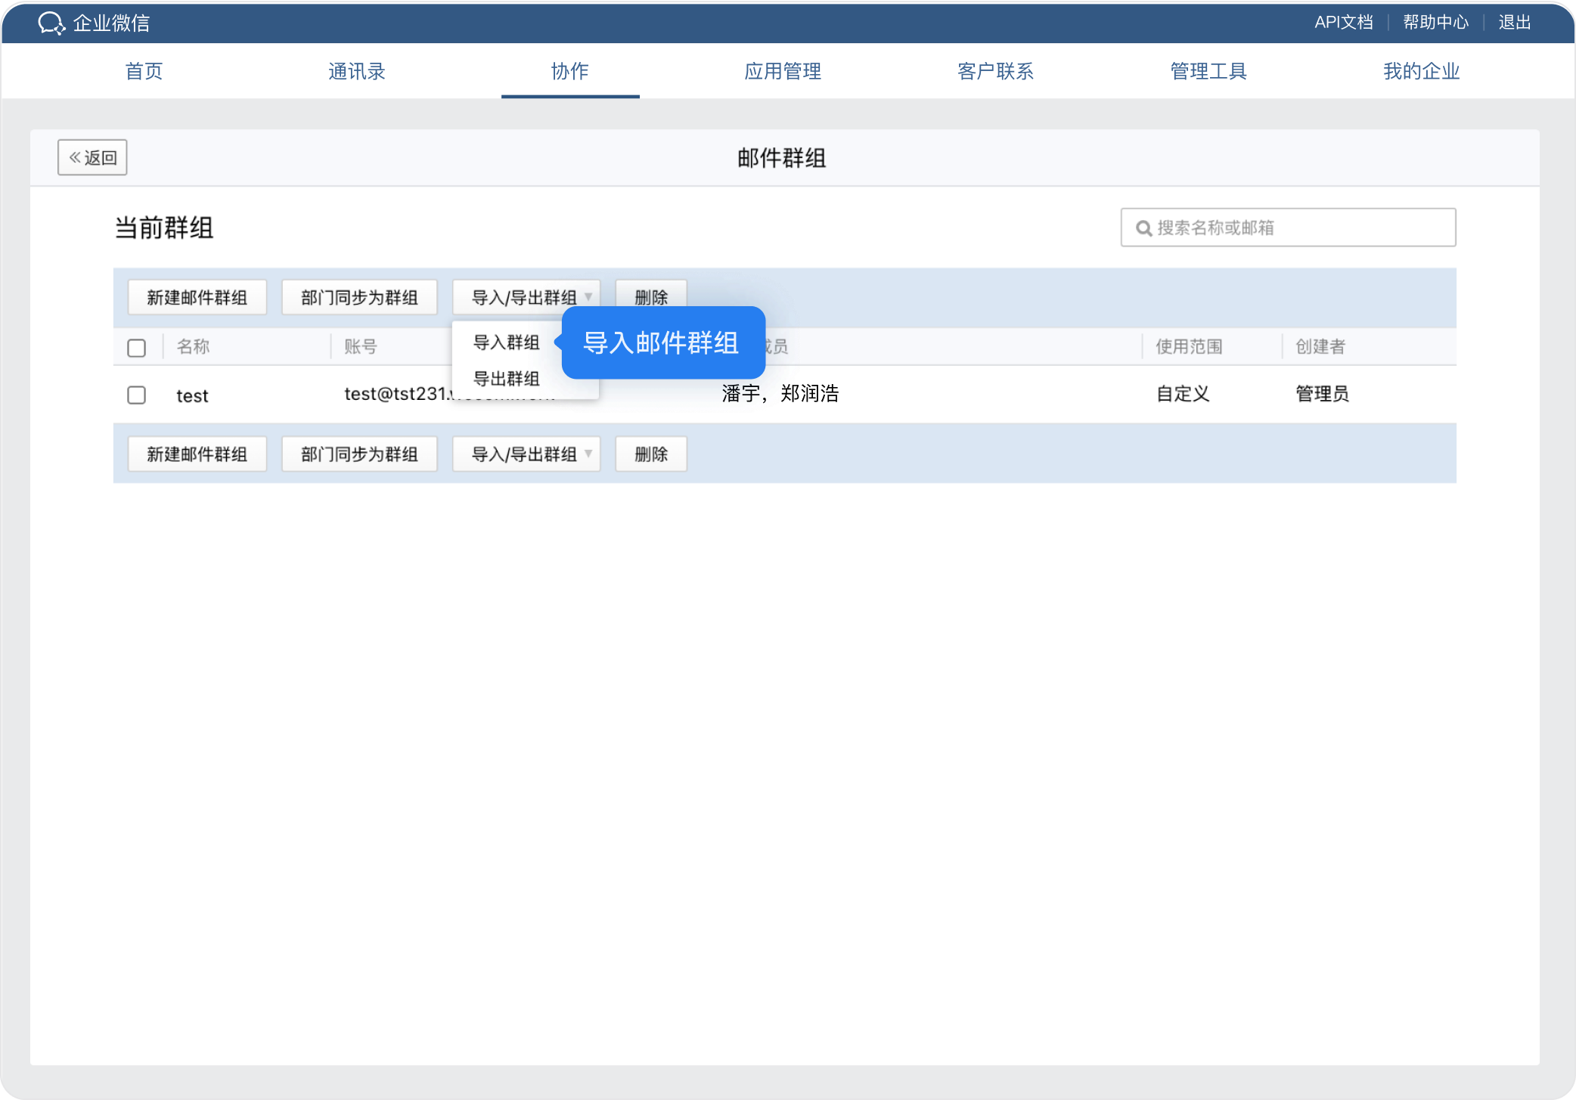This screenshot has width=1576, height=1100.
Task: Expand the bottom 导入/导出群组 dropdown
Action: (526, 454)
